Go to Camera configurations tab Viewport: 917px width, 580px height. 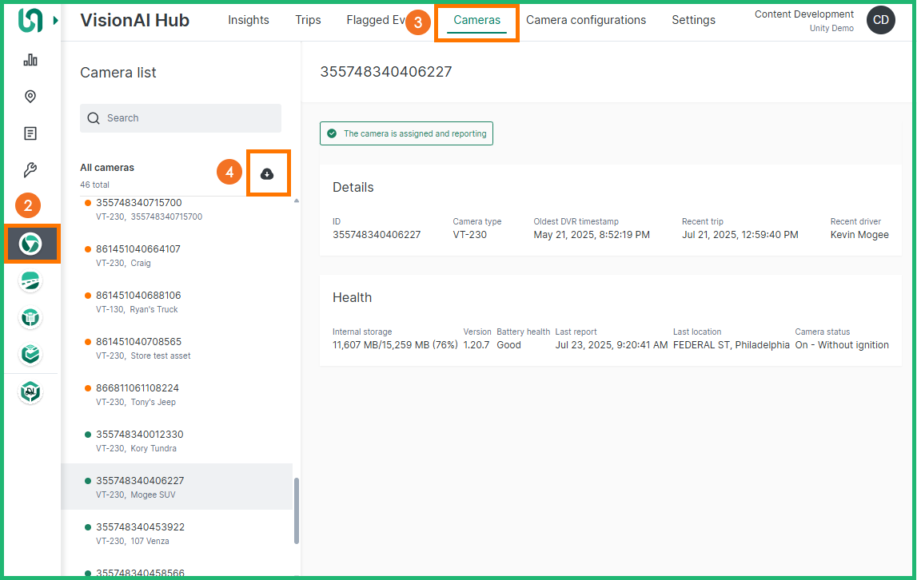click(x=585, y=20)
